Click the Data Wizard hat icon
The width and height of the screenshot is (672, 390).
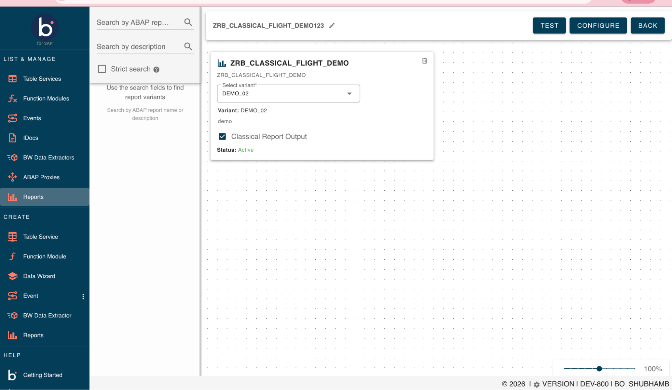[x=12, y=276]
